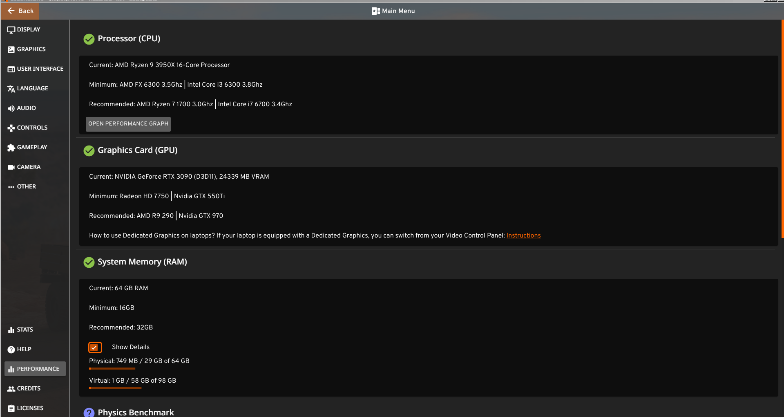
Task: Click the "Recommended: AMD Ryzen 7 1700" line
Action: (x=190, y=104)
